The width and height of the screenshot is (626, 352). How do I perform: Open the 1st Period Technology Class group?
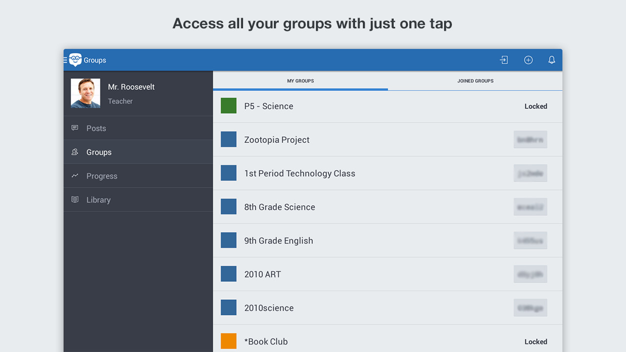coord(300,173)
